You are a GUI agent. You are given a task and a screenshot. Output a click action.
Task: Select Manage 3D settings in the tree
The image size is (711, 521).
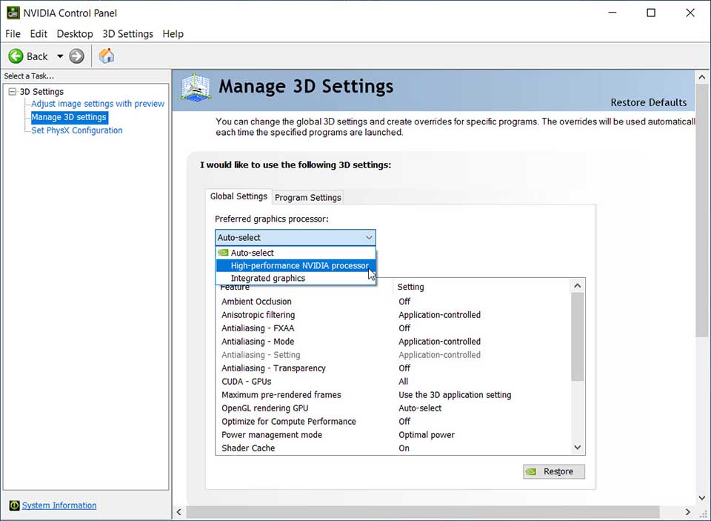coord(69,117)
